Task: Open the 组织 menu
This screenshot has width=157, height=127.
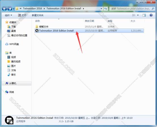Action: [9, 15]
